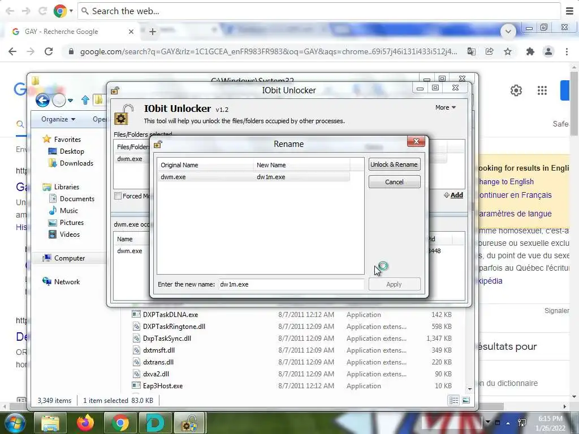Click Unlock & Rename button

394,164
